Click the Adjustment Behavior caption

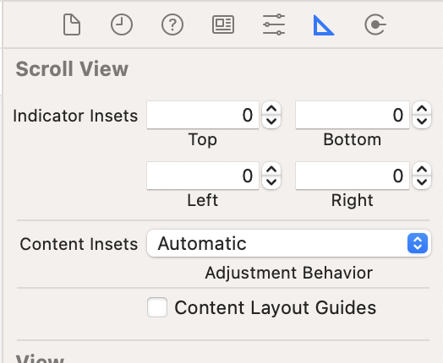289,273
